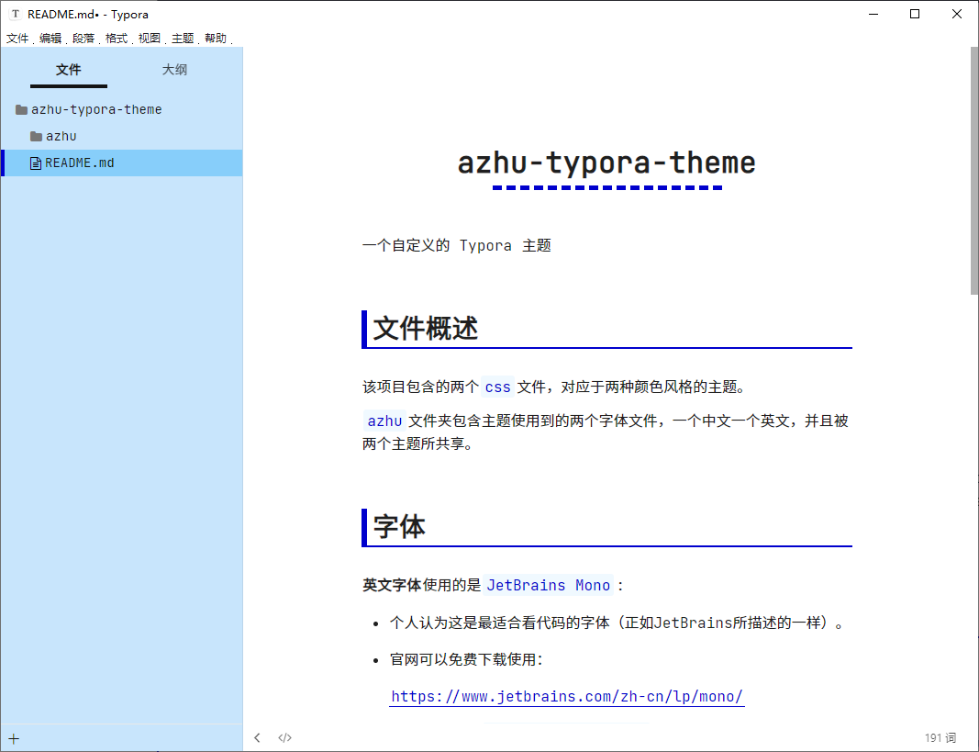This screenshot has height=752, width=979.
Task: Open the 文件 menu
Action: 17,38
